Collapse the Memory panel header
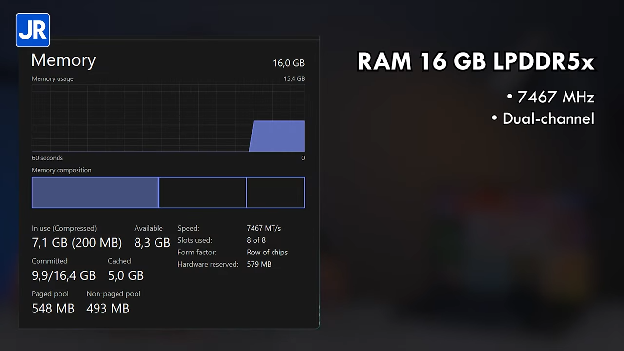Screen dimensions: 624x351 (x=63, y=60)
